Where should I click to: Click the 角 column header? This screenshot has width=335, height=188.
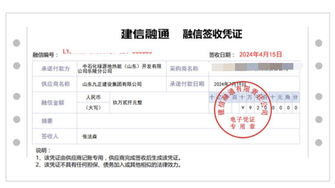288,97
